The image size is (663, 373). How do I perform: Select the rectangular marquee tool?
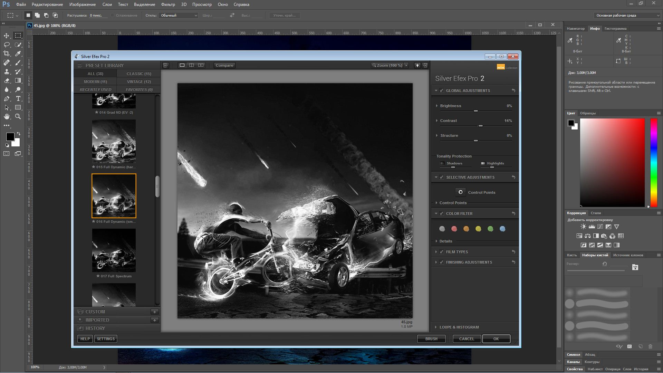point(18,36)
